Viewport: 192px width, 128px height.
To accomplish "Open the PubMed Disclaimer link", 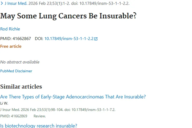I will point(16,71).
